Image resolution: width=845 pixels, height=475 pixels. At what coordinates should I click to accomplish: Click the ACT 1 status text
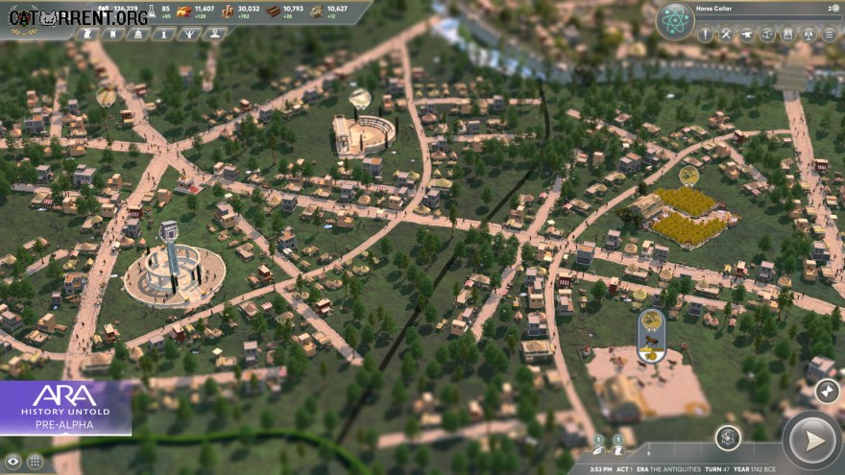624,469
